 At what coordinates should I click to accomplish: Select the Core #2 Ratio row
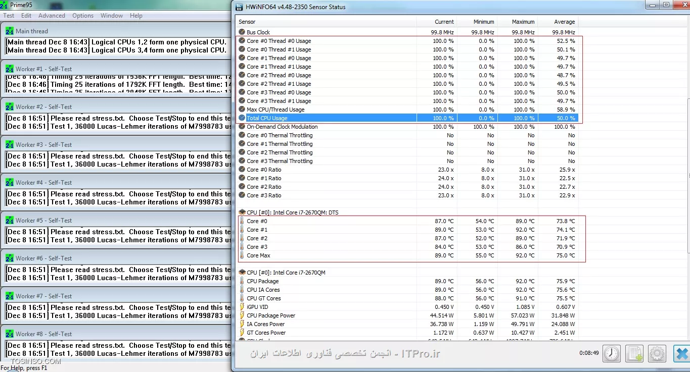tap(407, 187)
